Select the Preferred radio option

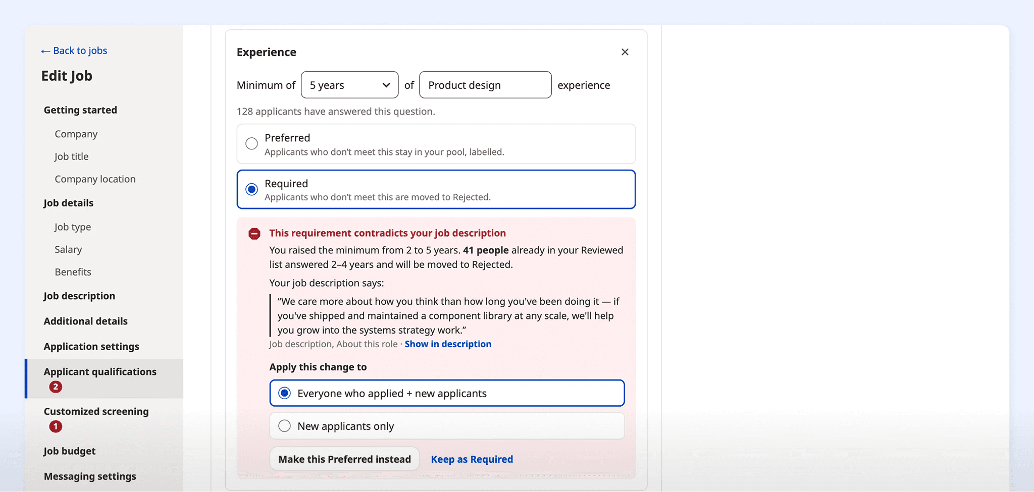[x=436, y=144]
